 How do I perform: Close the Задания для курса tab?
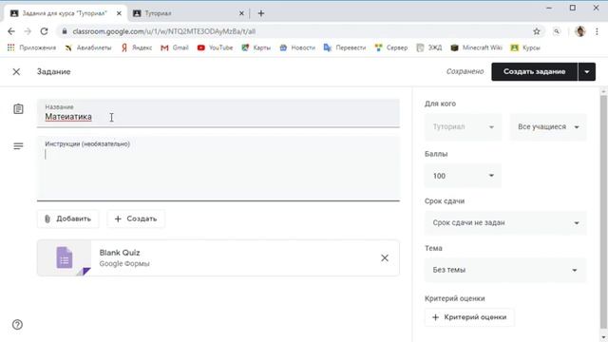tap(119, 13)
